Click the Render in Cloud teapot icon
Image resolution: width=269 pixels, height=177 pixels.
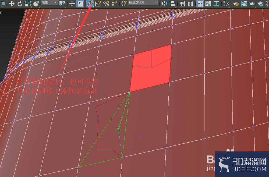(x=260, y=3)
